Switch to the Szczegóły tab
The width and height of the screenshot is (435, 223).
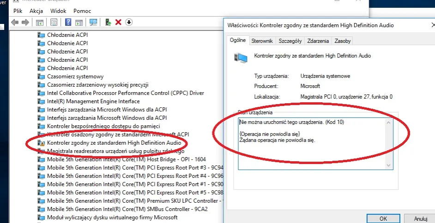[x=290, y=41]
